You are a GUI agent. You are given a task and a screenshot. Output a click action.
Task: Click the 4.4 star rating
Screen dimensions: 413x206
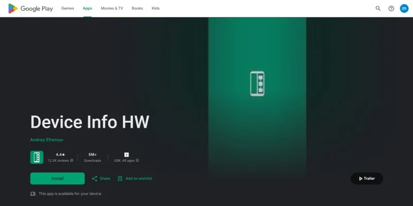pos(60,154)
